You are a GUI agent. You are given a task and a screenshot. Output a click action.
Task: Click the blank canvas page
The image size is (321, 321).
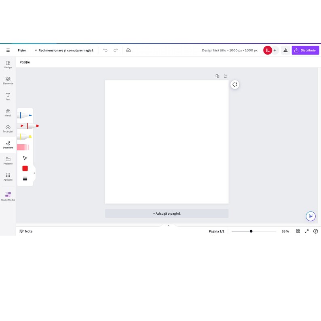click(167, 141)
